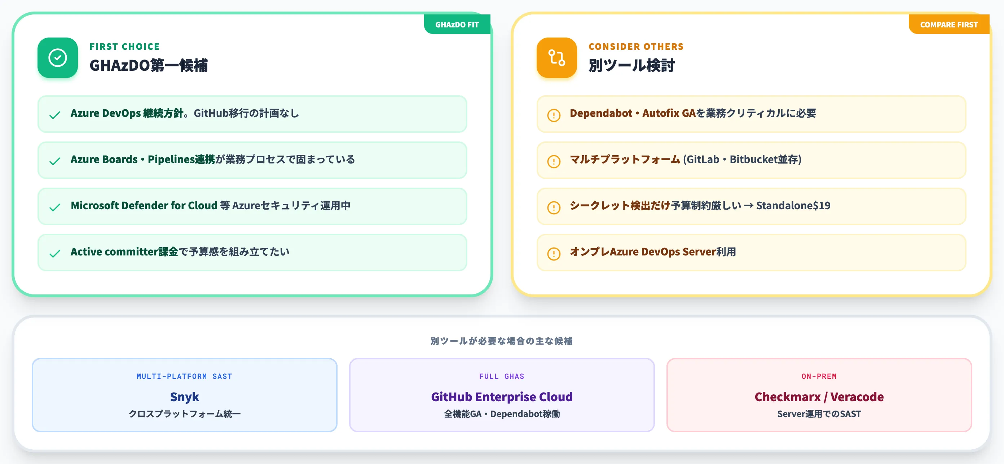This screenshot has height=464, width=1004.
Task: Click the FULL GHAS label
Action: pos(502,376)
